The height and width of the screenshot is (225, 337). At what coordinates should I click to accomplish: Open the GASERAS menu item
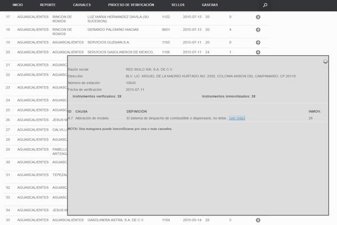point(210,4)
